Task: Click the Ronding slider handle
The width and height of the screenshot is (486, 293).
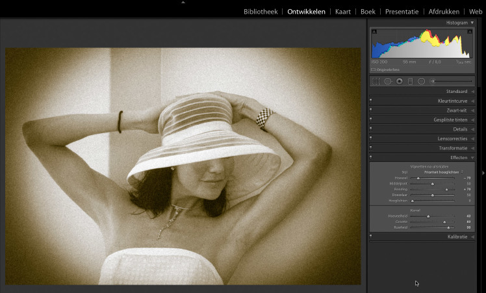Action: pyautogui.click(x=446, y=190)
